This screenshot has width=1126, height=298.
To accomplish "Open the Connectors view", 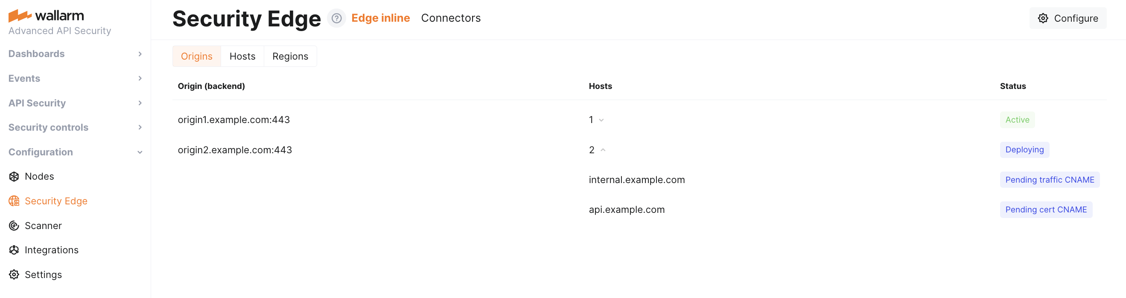I will click(x=450, y=18).
